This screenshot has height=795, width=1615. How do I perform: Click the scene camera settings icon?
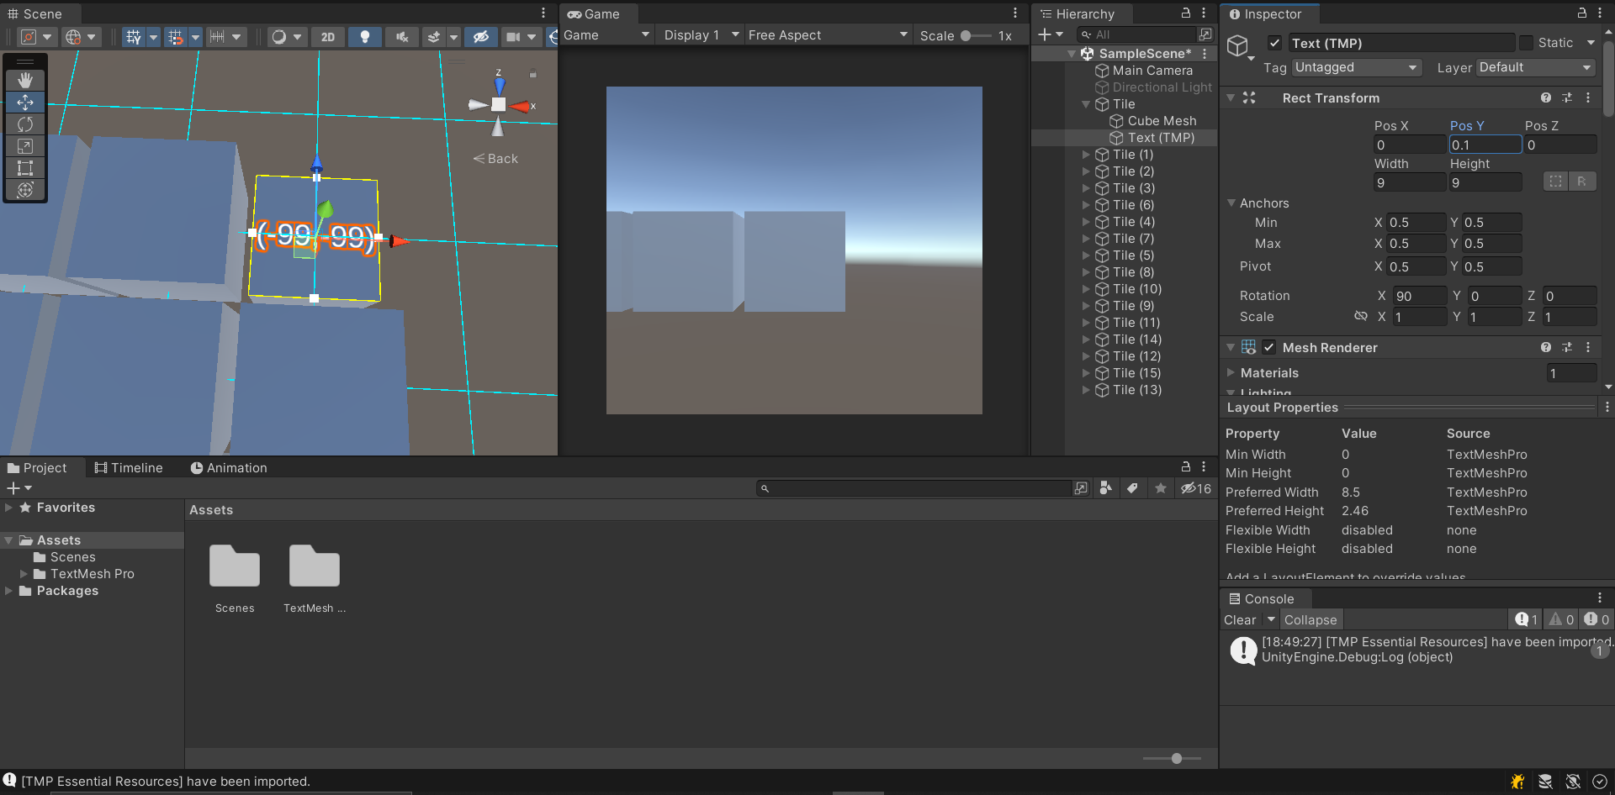pos(513,37)
